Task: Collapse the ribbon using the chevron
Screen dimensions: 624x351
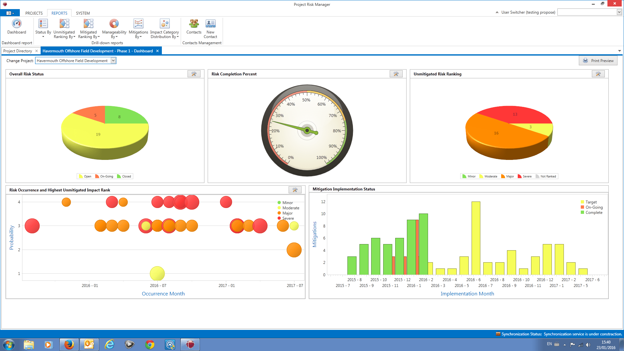Action: coord(497,12)
